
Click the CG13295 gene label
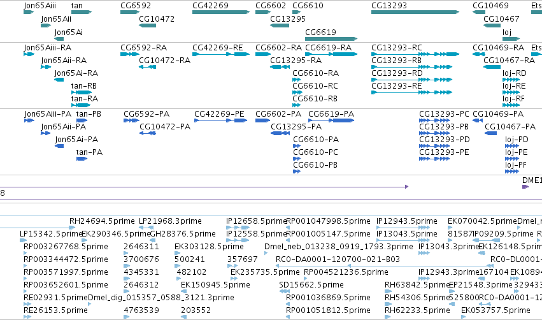coord(288,19)
